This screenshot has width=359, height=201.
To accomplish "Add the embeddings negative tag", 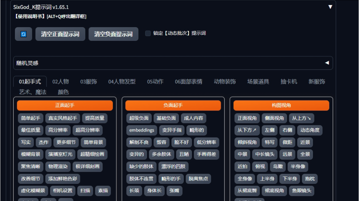I will pyautogui.click(x=142, y=130).
